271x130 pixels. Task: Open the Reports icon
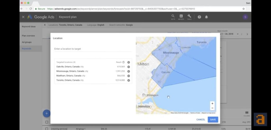(x=181, y=17)
